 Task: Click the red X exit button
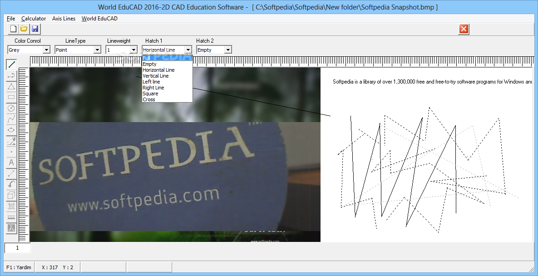[464, 29]
